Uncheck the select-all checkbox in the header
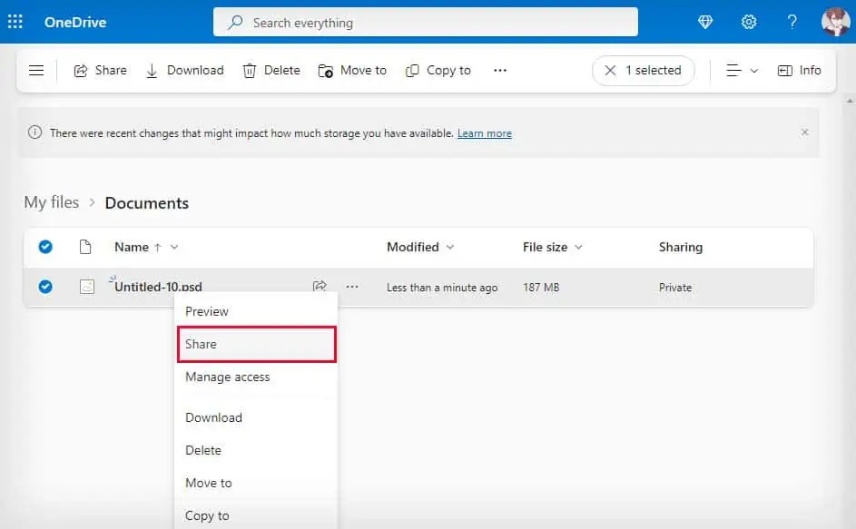The image size is (856, 529). click(45, 247)
